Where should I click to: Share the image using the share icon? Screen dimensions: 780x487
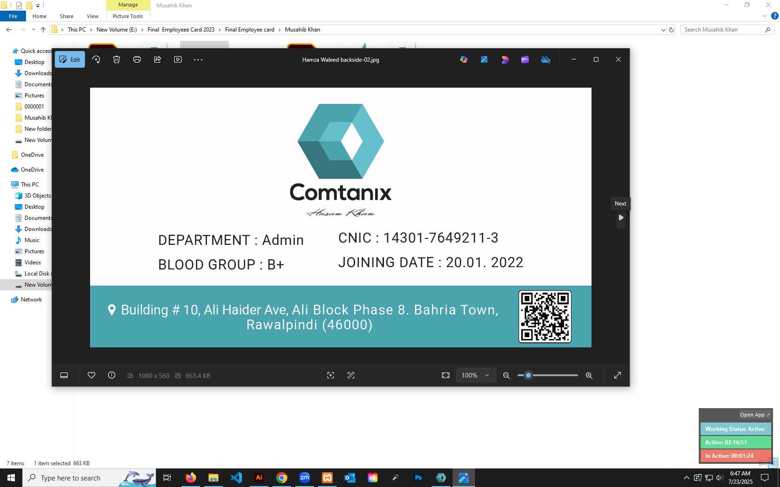[157, 59]
